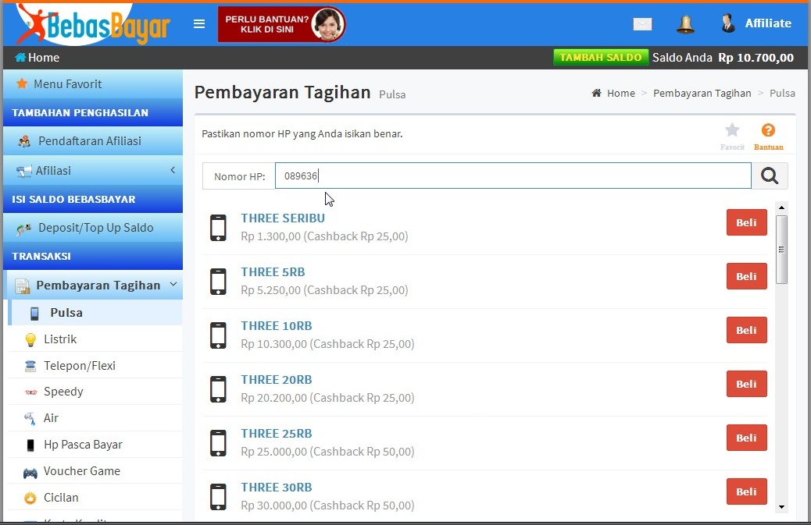Click the THREE 30RB product title
This screenshot has width=811, height=525.
[x=277, y=487]
